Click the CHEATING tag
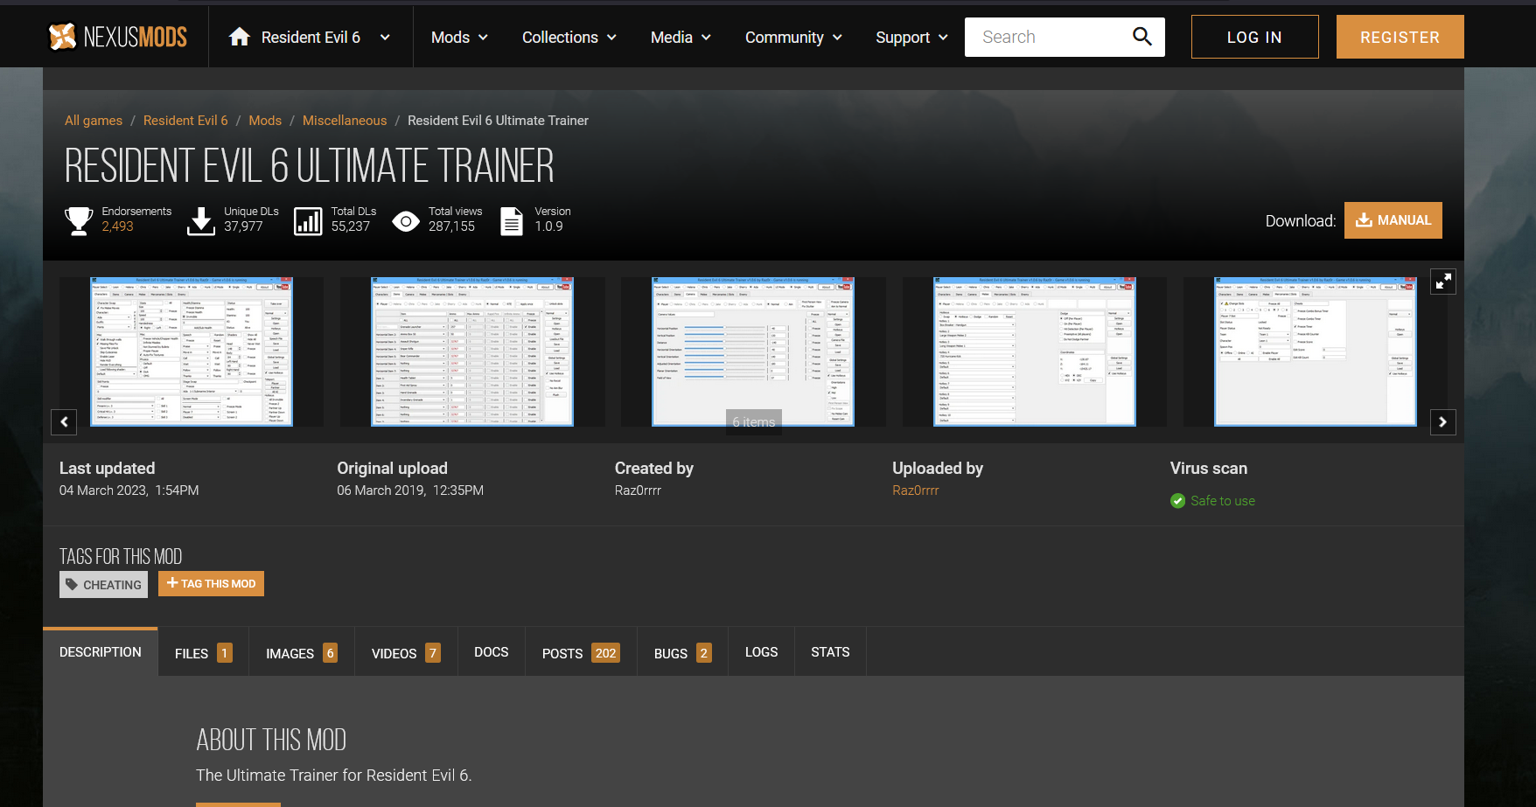Image resolution: width=1536 pixels, height=807 pixels. pos(103,584)
